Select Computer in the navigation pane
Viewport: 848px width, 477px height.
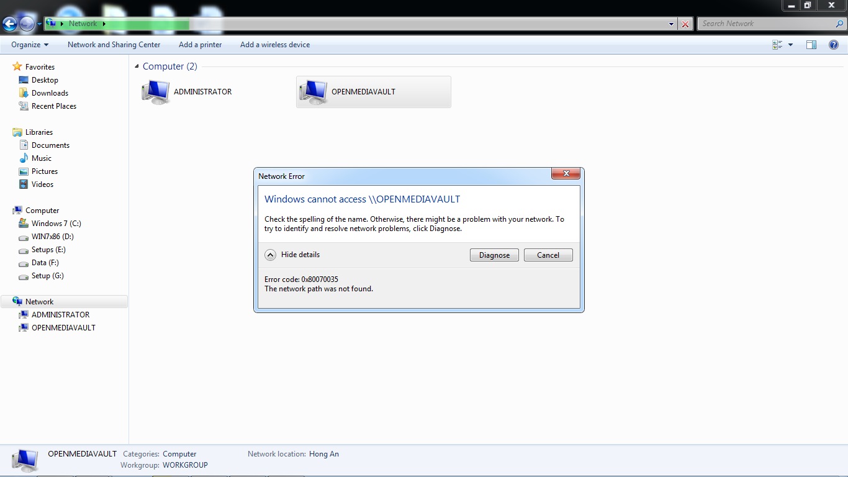pos(42,211)
